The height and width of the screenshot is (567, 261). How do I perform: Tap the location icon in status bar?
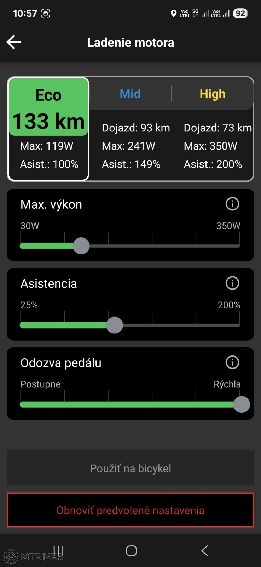click(x=173, y=13)
